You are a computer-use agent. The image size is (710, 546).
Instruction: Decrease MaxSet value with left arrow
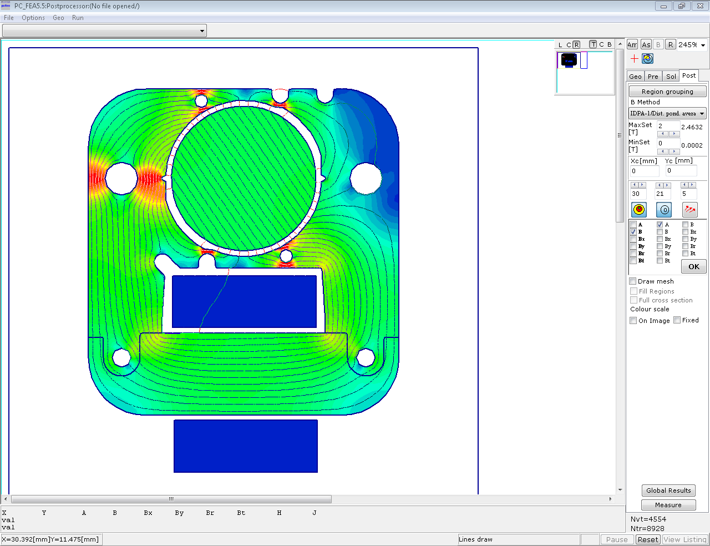[x=662, y=134]
